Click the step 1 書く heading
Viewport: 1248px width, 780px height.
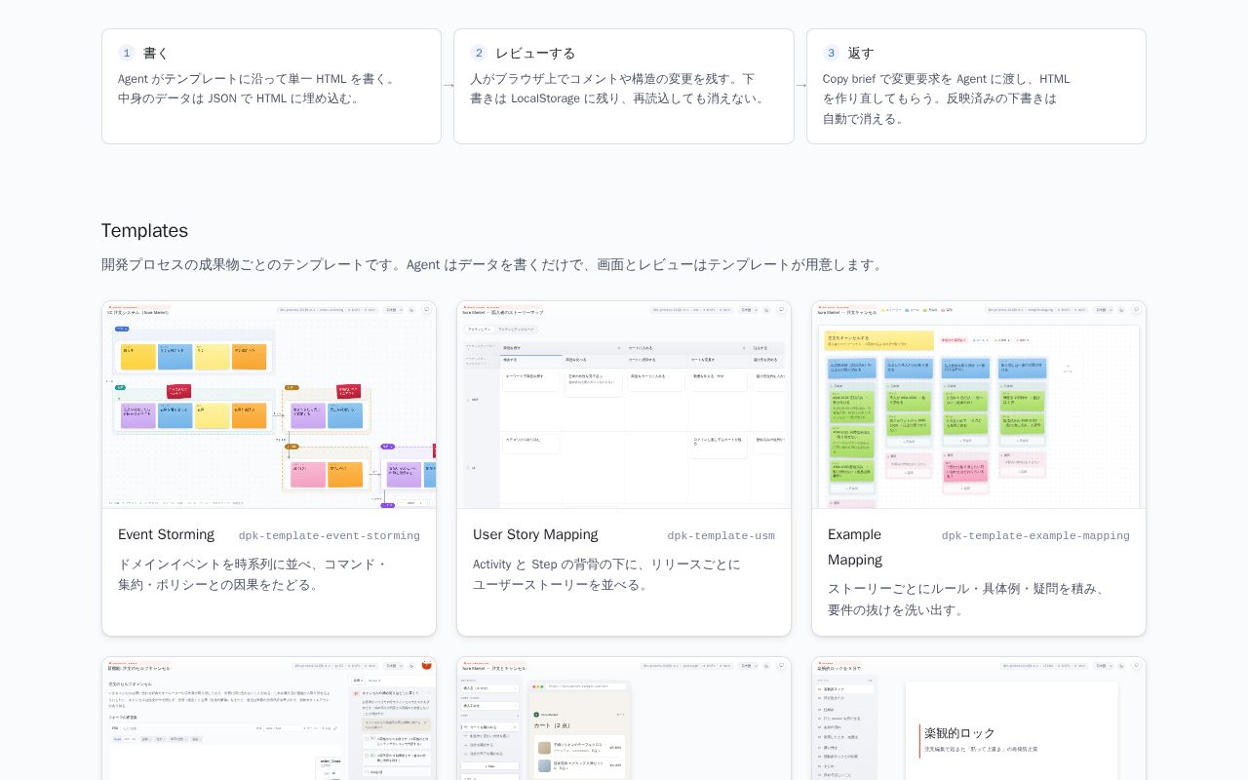[156, 53]
